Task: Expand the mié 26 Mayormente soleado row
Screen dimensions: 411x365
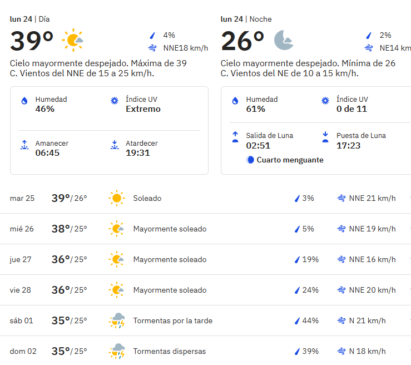Action: coord(206,229)
